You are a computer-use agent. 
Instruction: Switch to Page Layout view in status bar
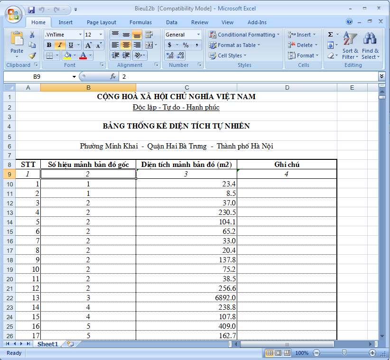tap(278, 353)
